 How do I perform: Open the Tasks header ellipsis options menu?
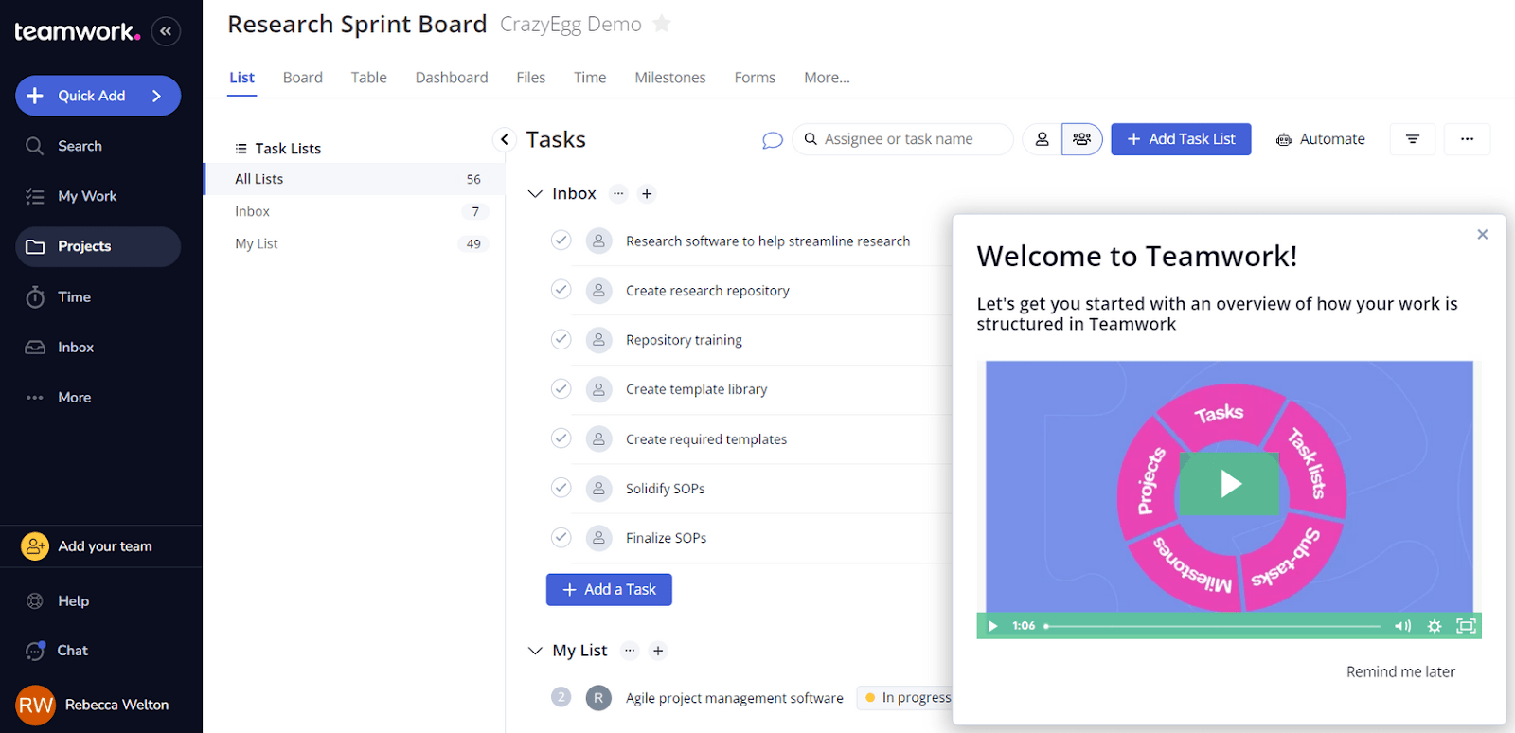click(1467, 139)
